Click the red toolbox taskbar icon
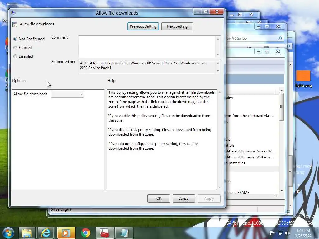Screen dimensions: 319x239 pyautogui.click(x=105, y=233)
